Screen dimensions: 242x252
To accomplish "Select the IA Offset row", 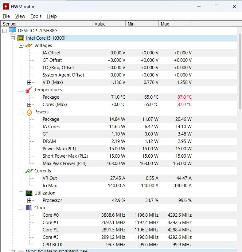I will click(139, 53).
